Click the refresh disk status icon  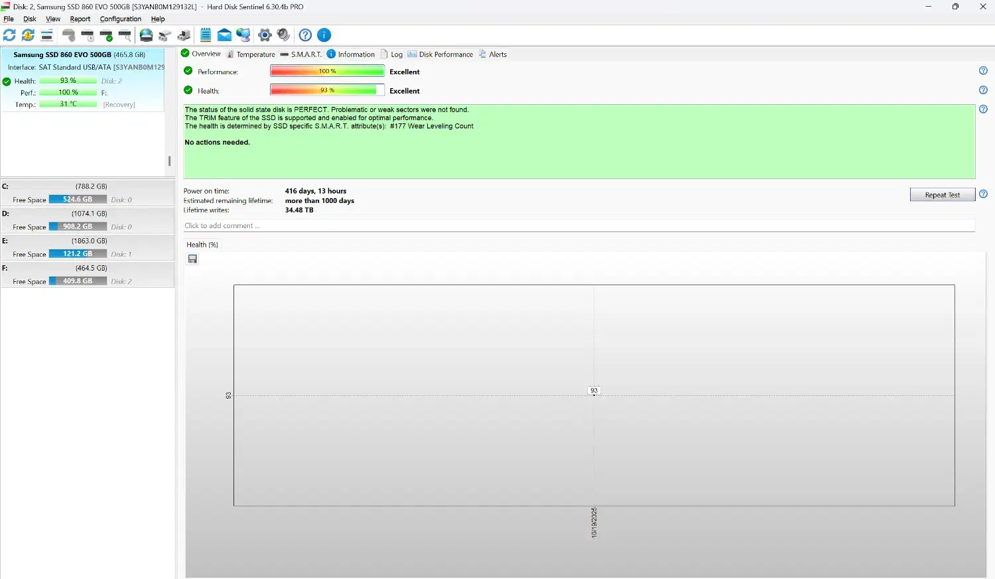click(9, 35)
